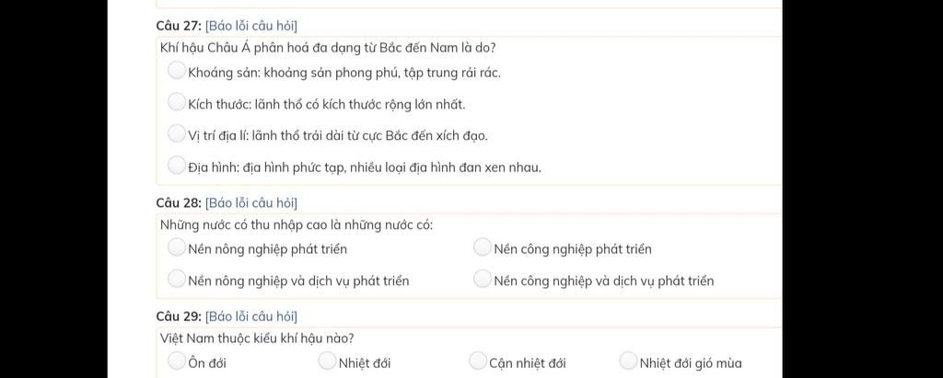Screen dimensions: 943x378
Task: Pick 'Nền công nghiệp và dịch vụ phát triển'
Action: tap(483, 279)
